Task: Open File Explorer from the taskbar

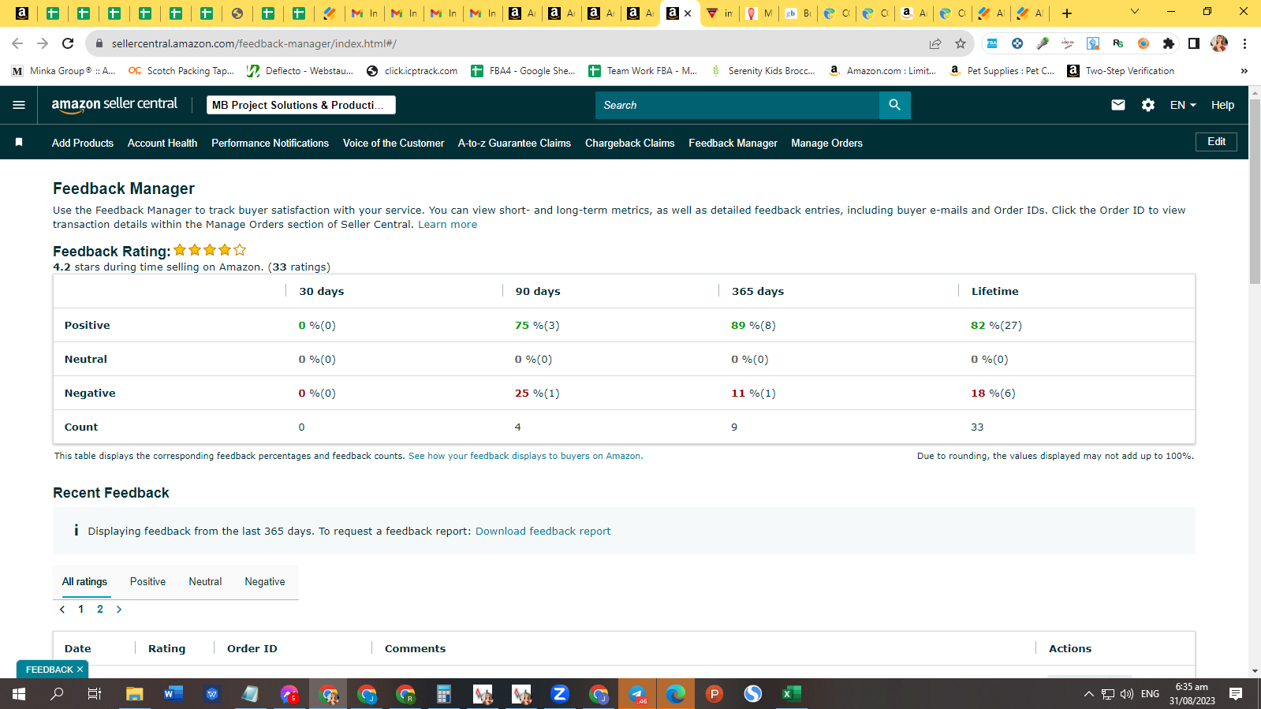Action: click(134, 694)
